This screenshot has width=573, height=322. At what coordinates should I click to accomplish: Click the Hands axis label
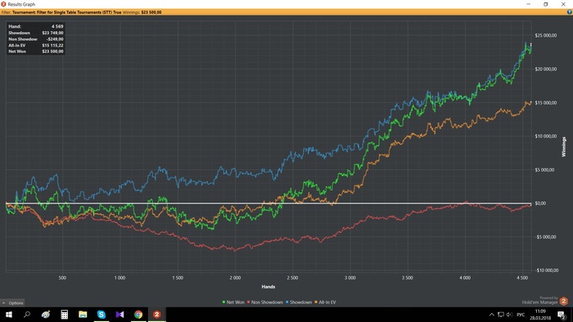268,287
